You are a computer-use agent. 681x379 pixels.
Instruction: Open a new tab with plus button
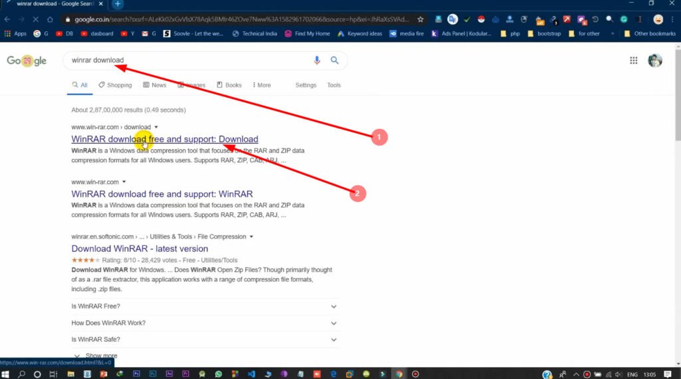click(118, 4)
